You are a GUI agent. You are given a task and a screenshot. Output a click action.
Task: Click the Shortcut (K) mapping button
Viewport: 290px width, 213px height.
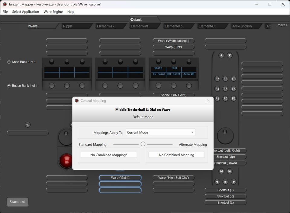point(225,196)
